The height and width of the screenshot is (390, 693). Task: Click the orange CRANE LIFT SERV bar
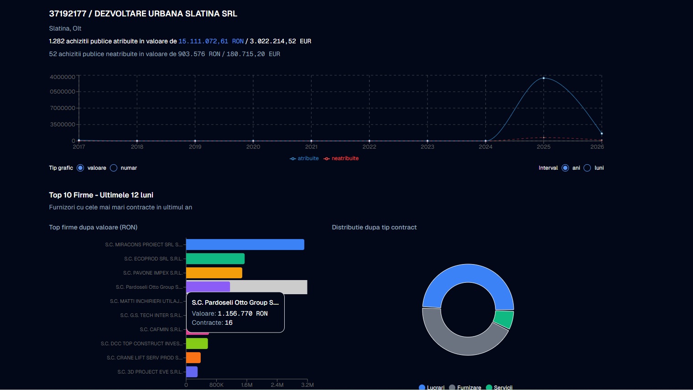point(193,358)
